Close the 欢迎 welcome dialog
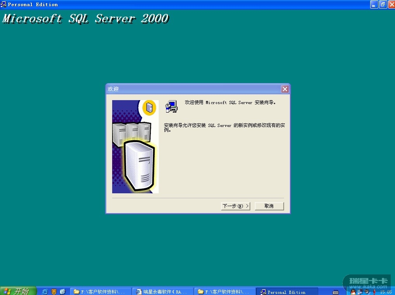Image resolution: width=395 pixels, height=295 pixels. (285, 89)
